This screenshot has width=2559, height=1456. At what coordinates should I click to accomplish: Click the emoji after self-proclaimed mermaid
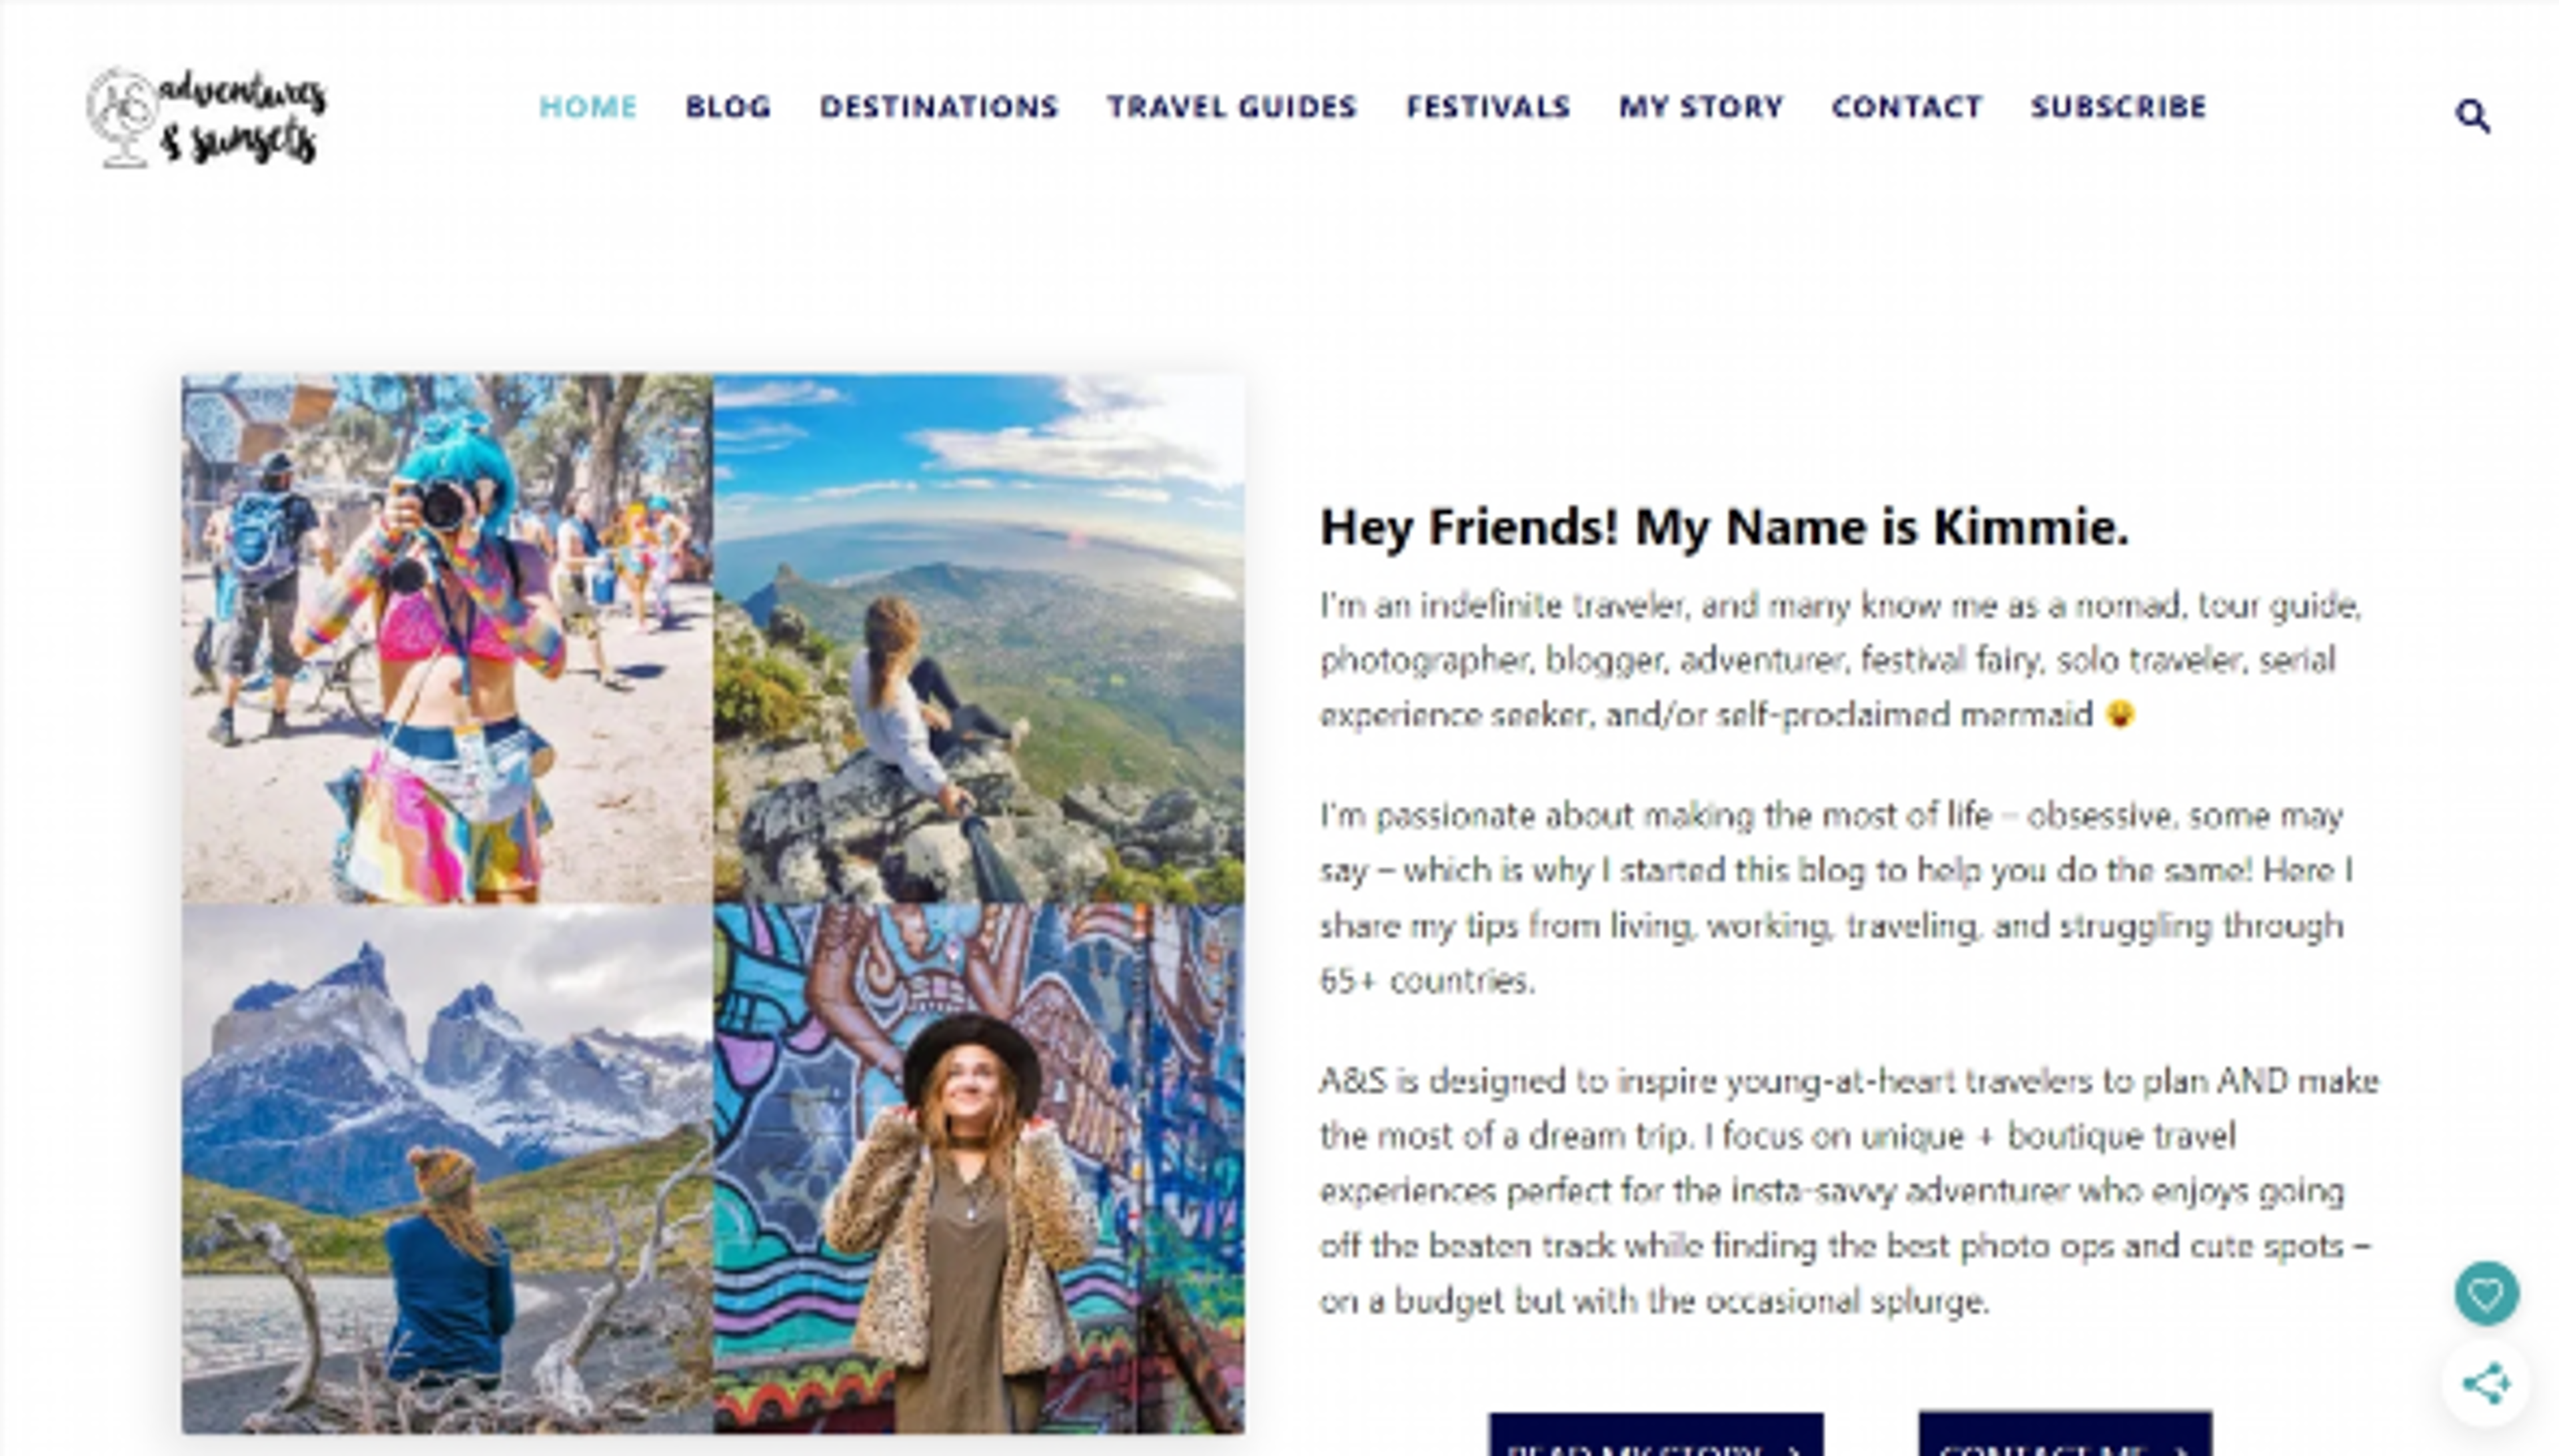[x=2120, y=714]
